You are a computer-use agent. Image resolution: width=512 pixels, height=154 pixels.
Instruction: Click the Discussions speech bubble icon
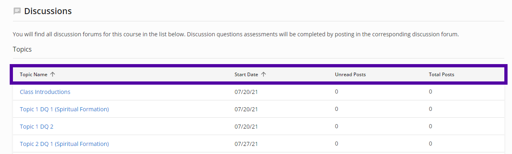pos(17,11)
